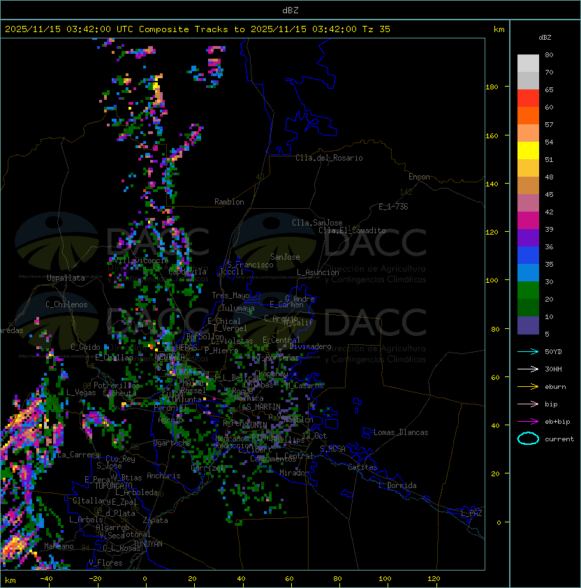Click the 'La_Carrera' map label
581x588 pixels.
pyautogui.click(x=78, y=455)
